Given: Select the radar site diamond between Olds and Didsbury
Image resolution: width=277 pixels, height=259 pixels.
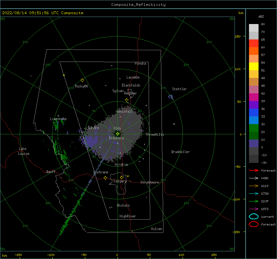Looking at the screenshot, I should click(x=118, y=134).
